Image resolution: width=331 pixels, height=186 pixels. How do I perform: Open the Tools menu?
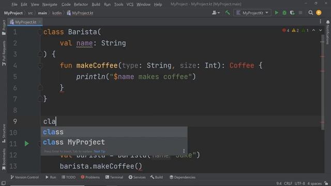tap(118, 4)
